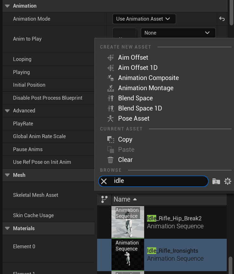234x274 pixels.
Task: Click the Skeletal Mesh Asset row
Action: 48,195
